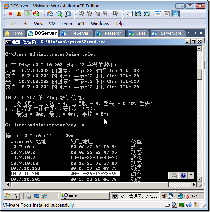210x212 pixels.
Task: Select the cmd taskbar button 选定 管理员
Action: point(135,196)
